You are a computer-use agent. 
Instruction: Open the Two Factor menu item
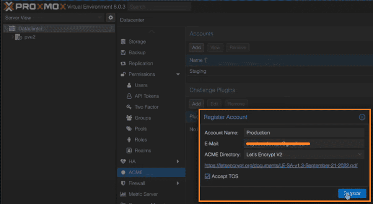[151, 107]
